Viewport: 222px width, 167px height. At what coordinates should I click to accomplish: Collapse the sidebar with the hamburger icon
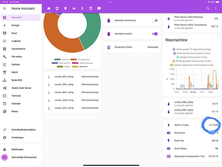coord(5,8)
